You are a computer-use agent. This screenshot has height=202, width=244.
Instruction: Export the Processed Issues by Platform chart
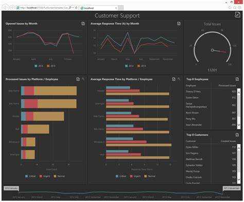[x=78, y=79]
